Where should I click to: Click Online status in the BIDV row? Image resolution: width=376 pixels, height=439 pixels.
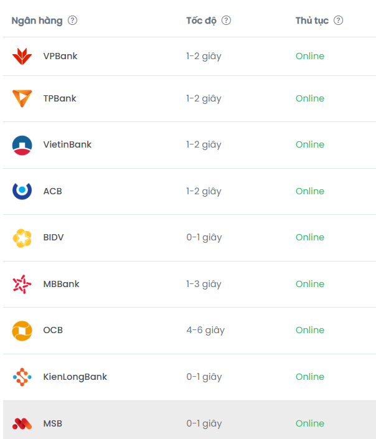(x=309, y=237)
